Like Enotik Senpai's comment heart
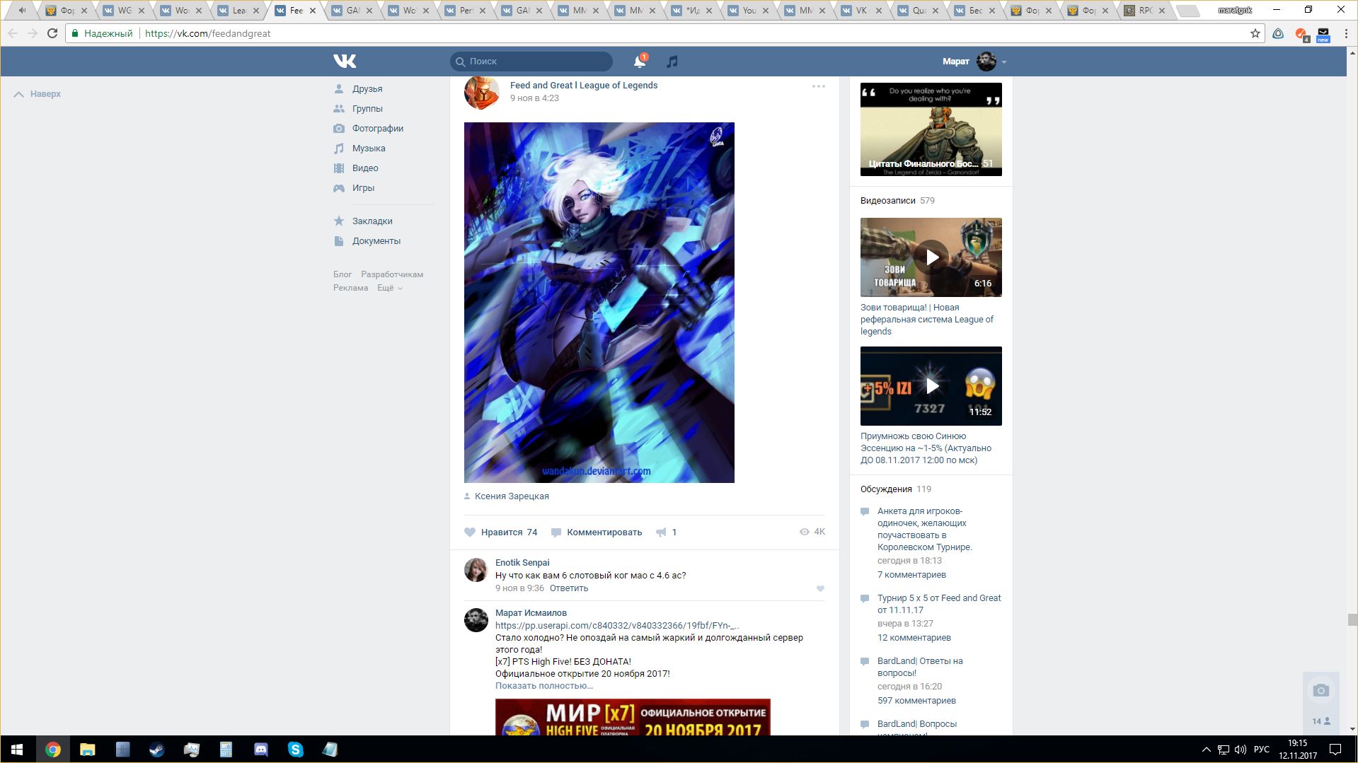Image resolution: width=1358 pixels, height=763 pixels. 820,589
